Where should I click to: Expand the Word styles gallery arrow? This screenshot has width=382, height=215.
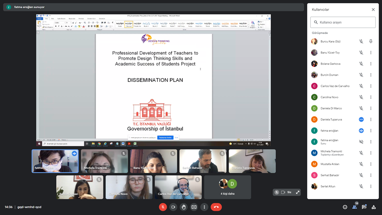coord(248,27)
